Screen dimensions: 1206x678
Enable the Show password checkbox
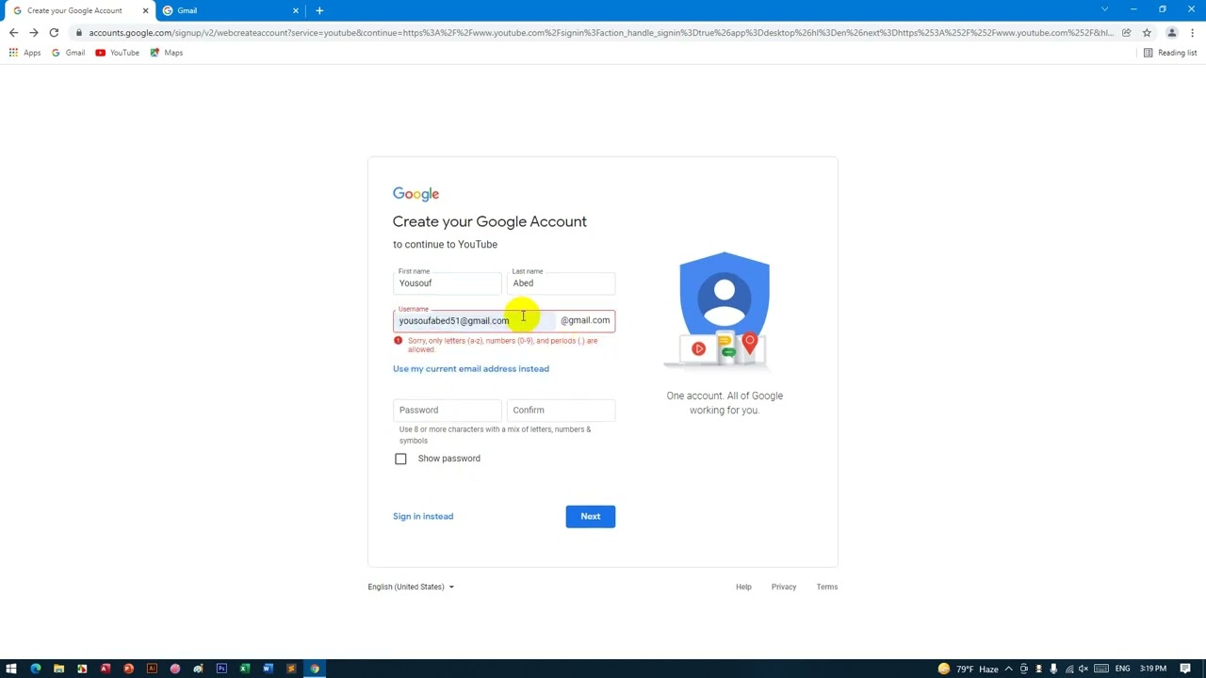pos(400,459)
